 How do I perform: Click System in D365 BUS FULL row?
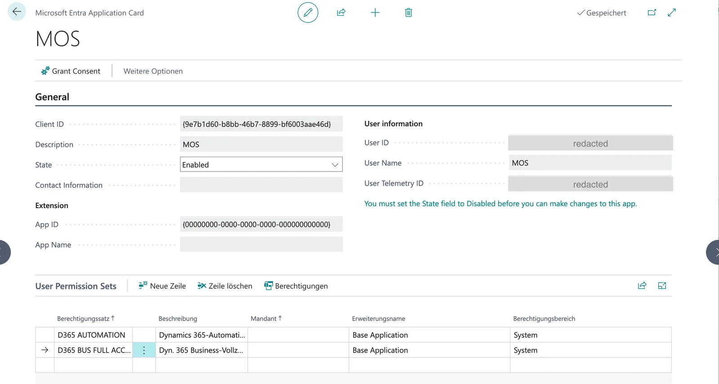[591, 350]
